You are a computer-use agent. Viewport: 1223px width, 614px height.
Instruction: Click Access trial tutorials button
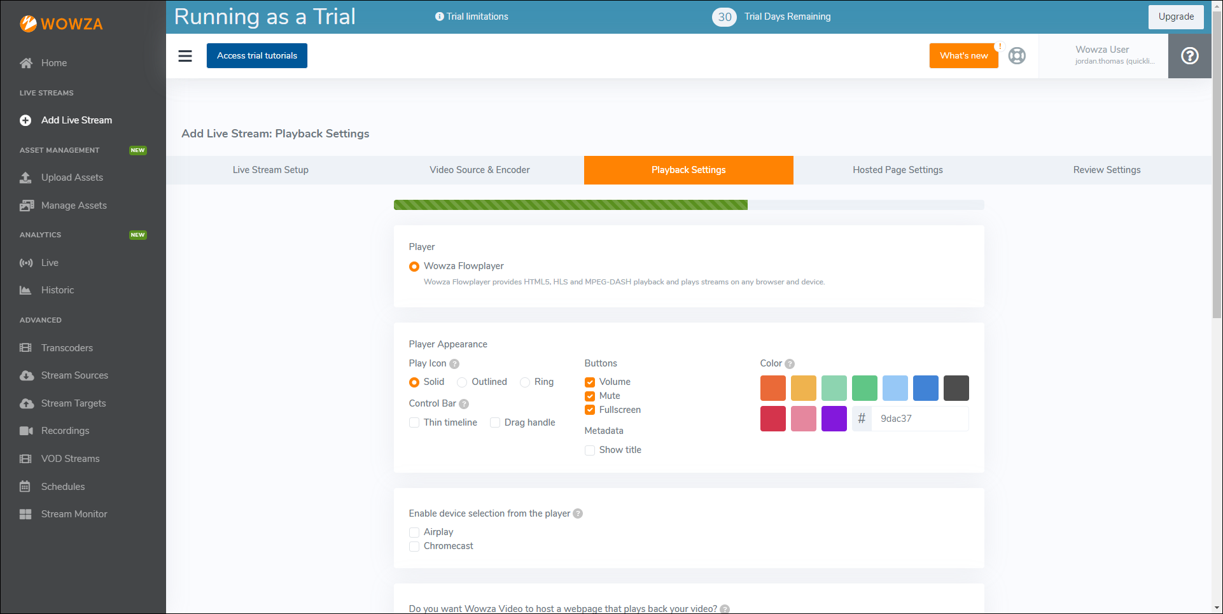pos(257,56)
